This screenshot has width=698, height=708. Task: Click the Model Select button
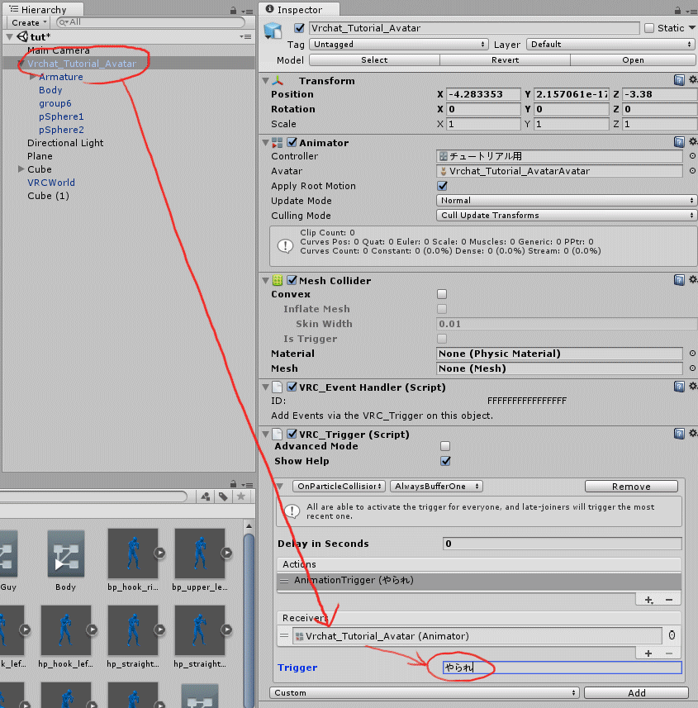374,60
